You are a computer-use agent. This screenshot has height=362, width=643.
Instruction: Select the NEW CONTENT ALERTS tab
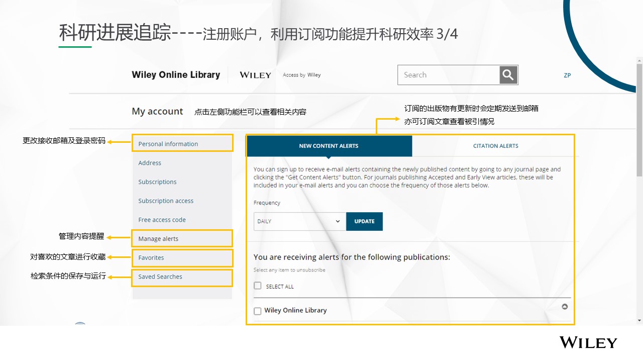point(329,146)
